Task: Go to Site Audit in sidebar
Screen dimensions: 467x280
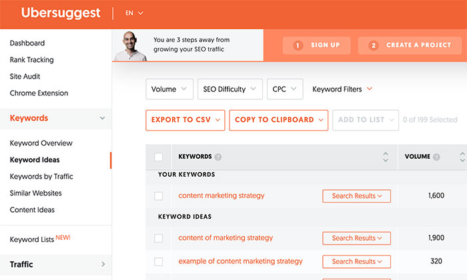Action: (25, 77)
